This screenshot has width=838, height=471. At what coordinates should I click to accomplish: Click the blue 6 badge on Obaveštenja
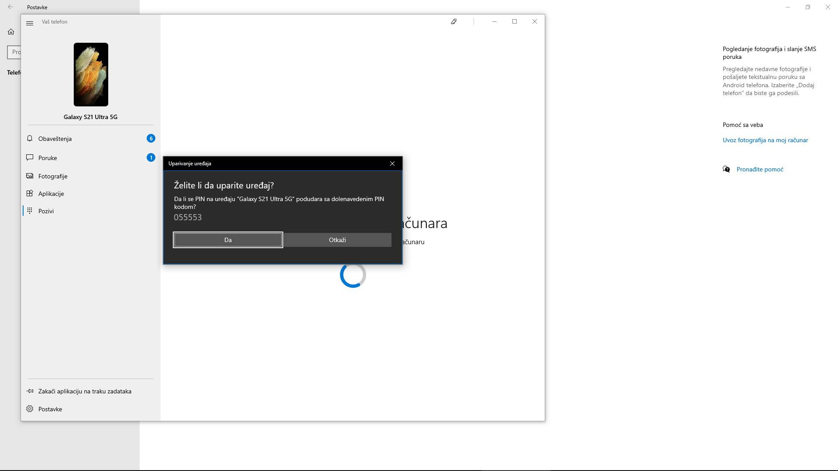(x=151, y=138)
